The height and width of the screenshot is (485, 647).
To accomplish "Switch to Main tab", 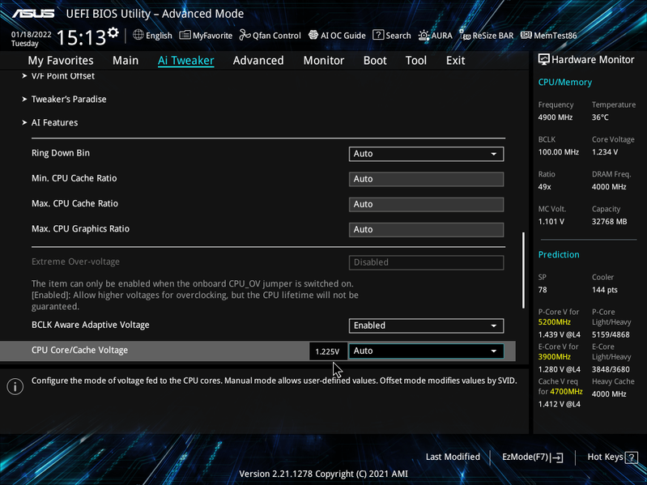I will coord(126,61).
